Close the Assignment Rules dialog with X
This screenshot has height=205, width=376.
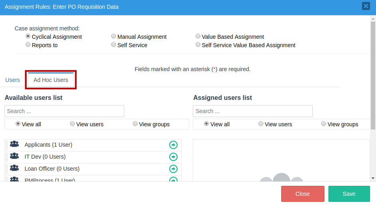click(x=366, y=6)
